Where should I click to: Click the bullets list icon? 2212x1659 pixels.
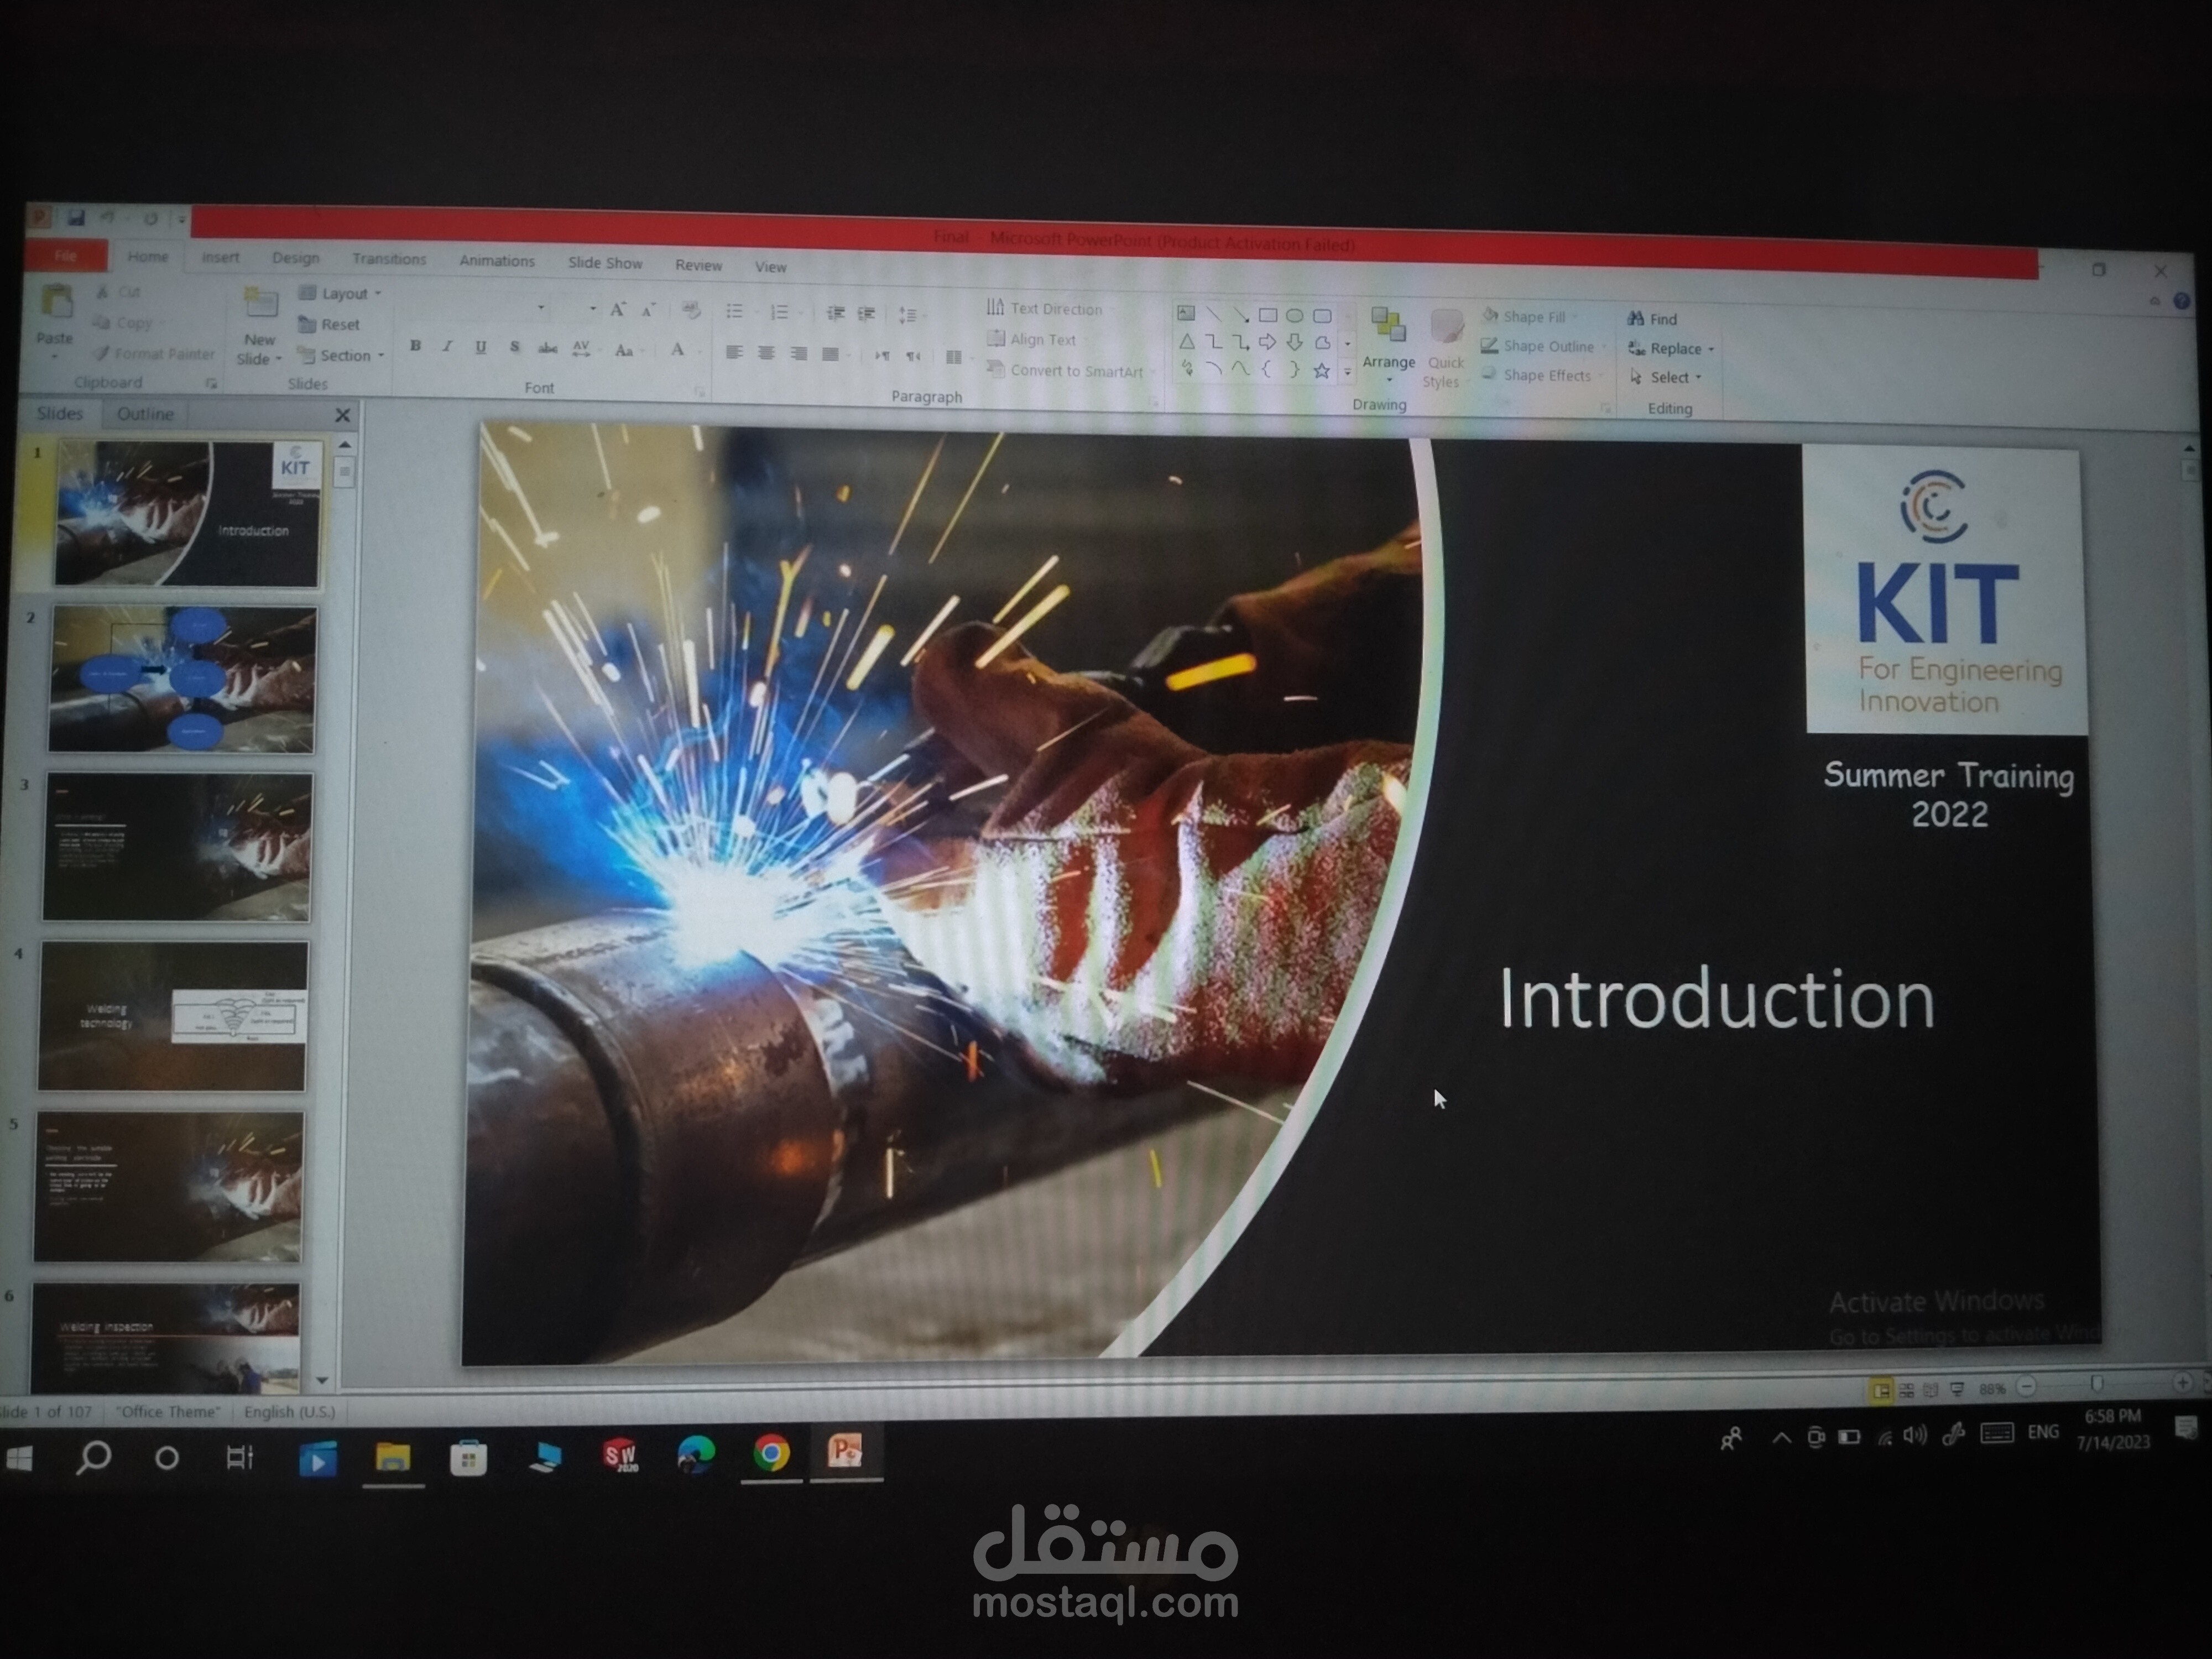pyautogui.click(x=734, y=312)
